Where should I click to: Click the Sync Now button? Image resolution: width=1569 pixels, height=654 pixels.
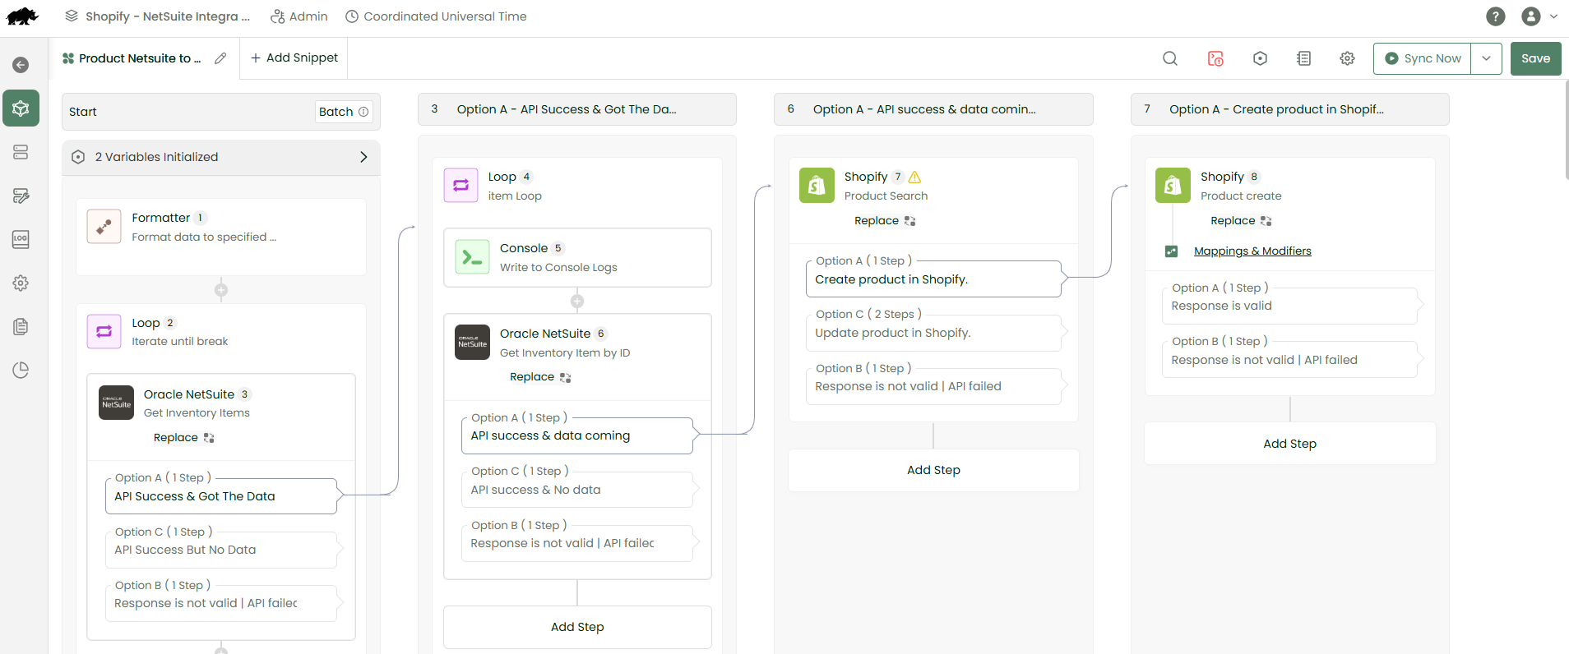[x=1423, y=58]
